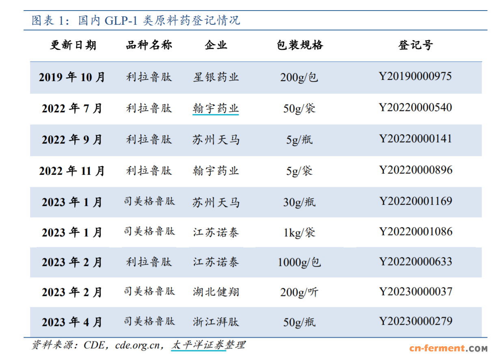
Task: Select the 更新日期 column header
Action: click(73, 45)
